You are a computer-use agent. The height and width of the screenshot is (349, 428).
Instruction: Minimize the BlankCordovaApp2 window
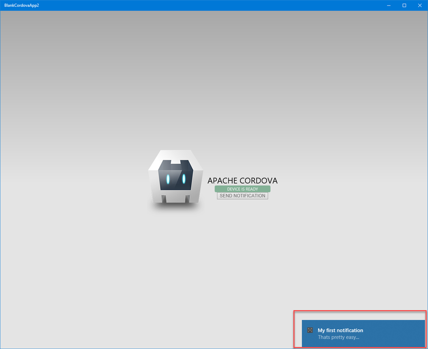point(389,6)
